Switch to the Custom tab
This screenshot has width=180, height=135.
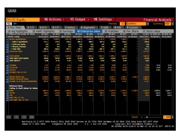133,28
